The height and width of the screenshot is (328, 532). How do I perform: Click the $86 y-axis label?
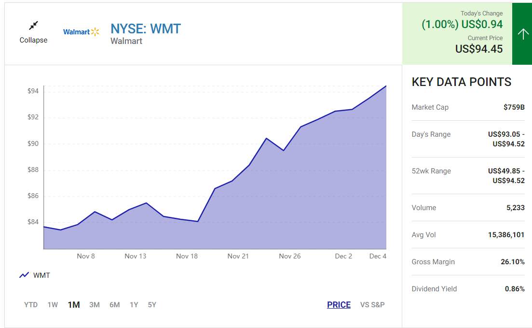33,196
